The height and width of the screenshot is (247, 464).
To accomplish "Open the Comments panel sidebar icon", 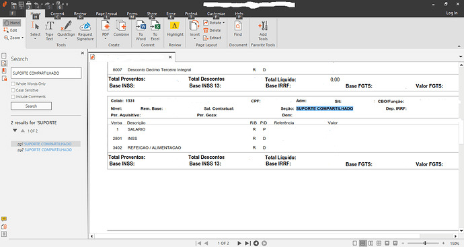I will (4, 219).
